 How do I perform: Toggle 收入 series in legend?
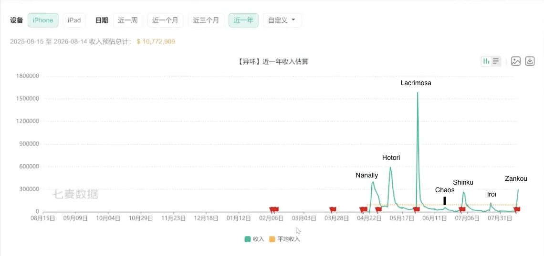[254, 239]
